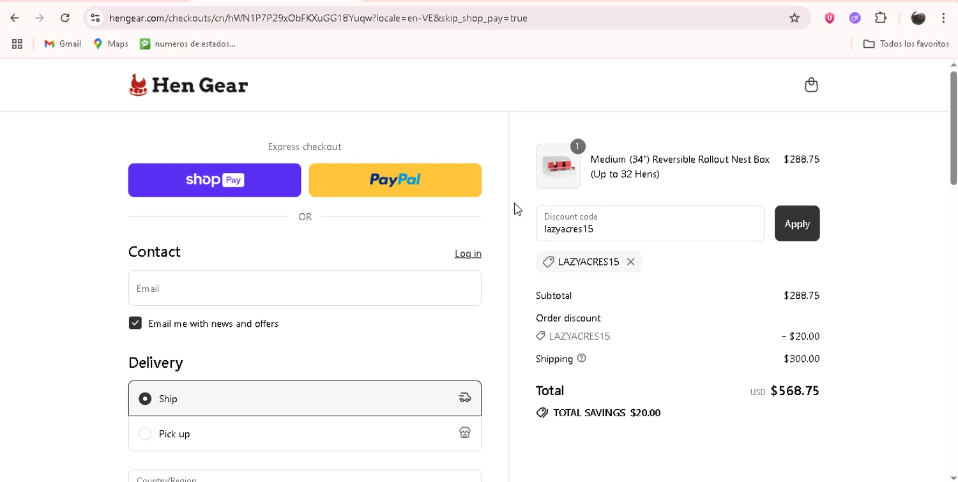Click the shipping truck icon
Screen dimensions: 958x482
coord(465,398)
